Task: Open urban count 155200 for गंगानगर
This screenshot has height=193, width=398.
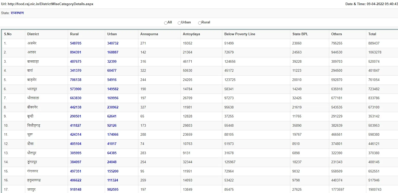Action: pos(113,171)
